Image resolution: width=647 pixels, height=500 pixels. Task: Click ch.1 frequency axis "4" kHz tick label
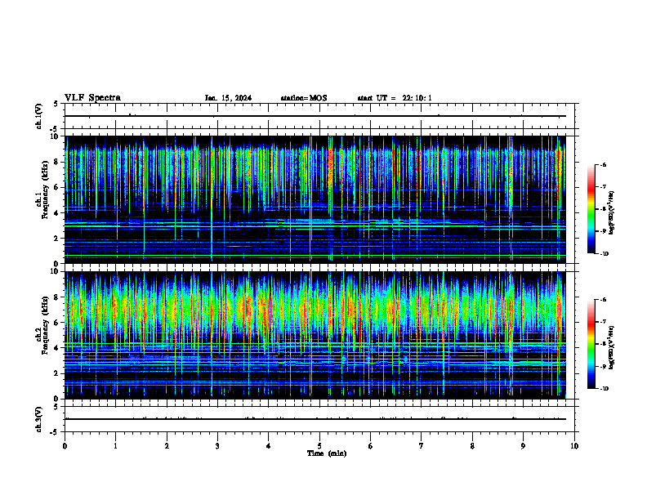click(57, 213)
